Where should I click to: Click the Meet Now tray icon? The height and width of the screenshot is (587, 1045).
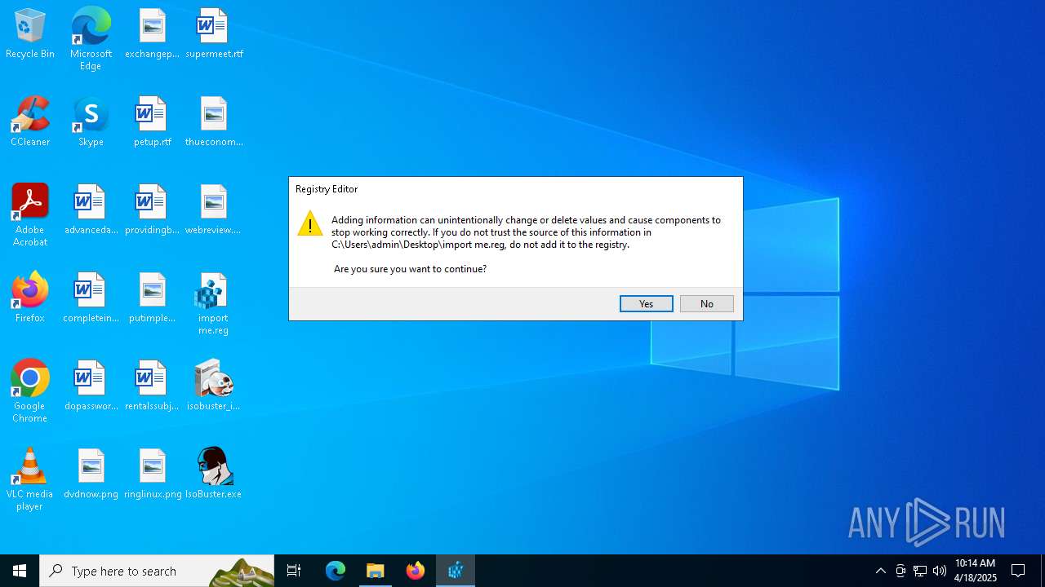(x=900, y=571)
